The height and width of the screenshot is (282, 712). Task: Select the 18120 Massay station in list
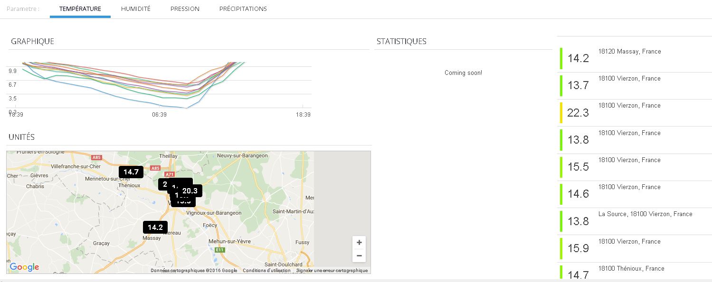629,52
